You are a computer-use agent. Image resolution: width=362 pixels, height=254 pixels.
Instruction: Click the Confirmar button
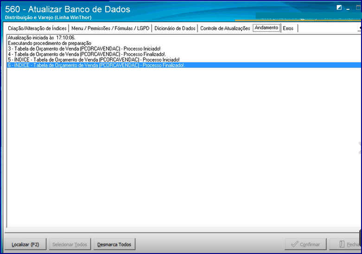point(305,244)
